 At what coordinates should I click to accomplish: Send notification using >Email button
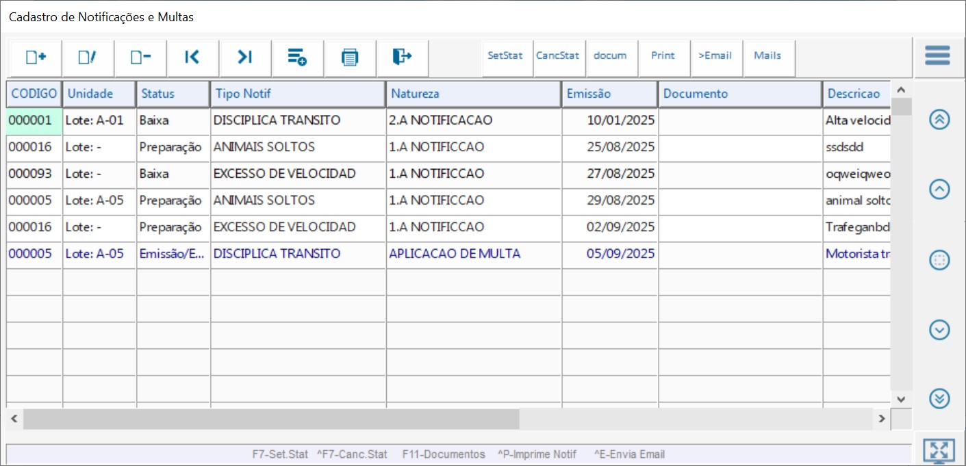[x=715, y=56]
